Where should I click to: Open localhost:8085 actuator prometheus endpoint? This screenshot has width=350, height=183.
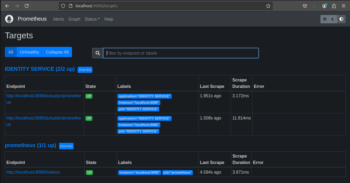44,121
